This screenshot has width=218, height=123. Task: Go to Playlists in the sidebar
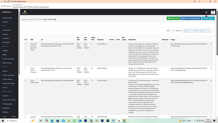(x=5, y=51)
